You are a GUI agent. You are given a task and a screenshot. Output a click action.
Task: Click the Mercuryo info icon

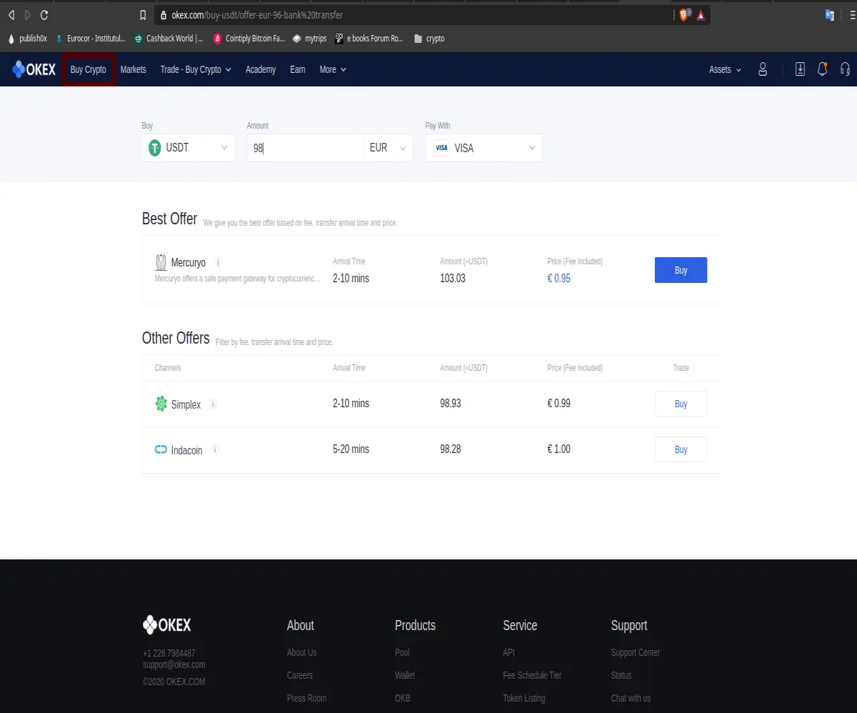pos(219,262)
